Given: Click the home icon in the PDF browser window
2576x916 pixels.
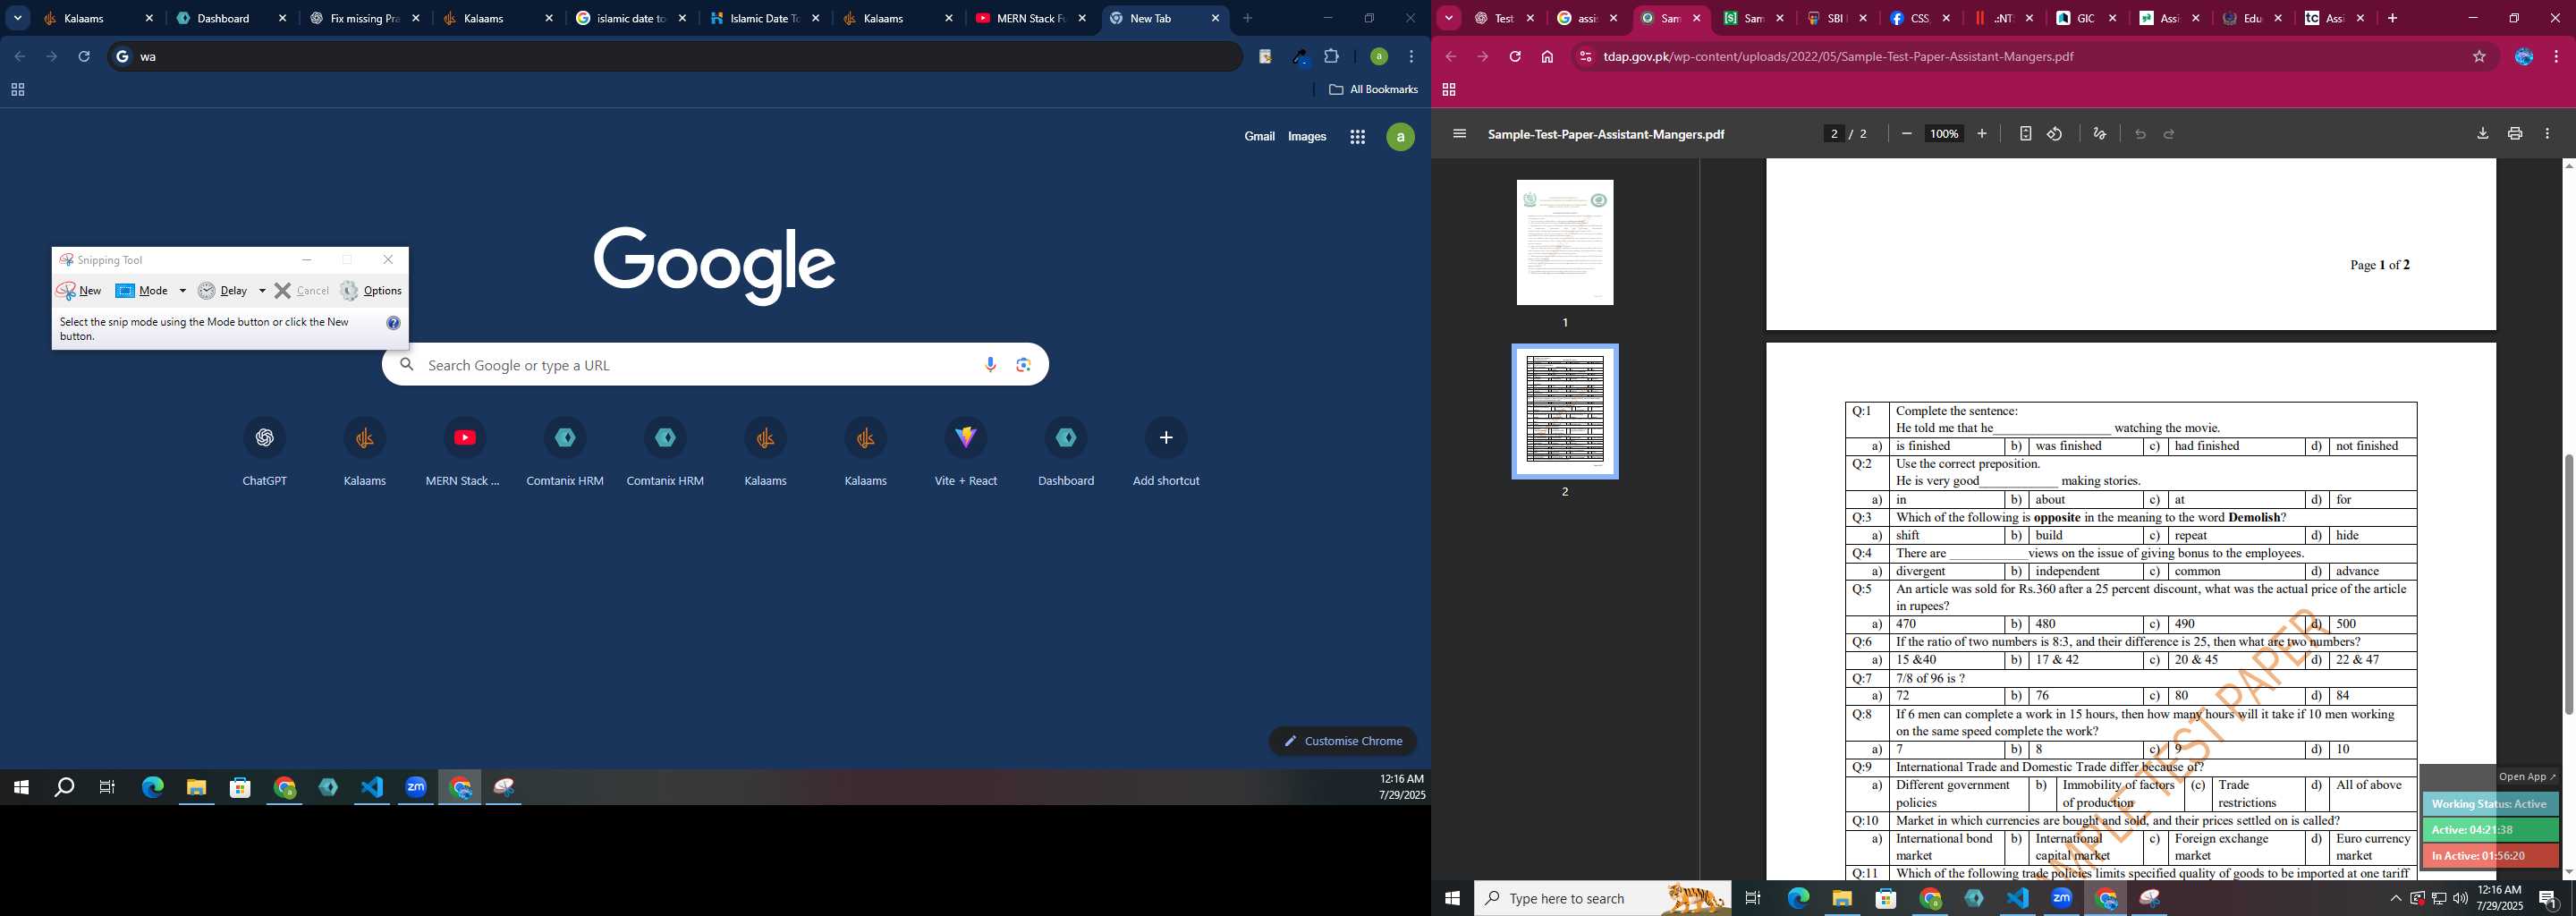Looking at the screenshot, I should pos(1547,57).
